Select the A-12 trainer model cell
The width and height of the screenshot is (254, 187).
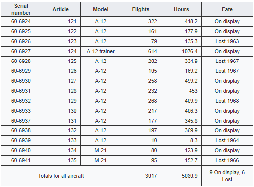click(x=101, y=51)
